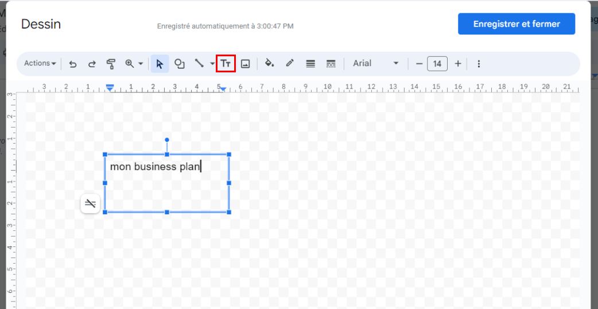Open the Shapes tool
598x309 pixels.
179,64
